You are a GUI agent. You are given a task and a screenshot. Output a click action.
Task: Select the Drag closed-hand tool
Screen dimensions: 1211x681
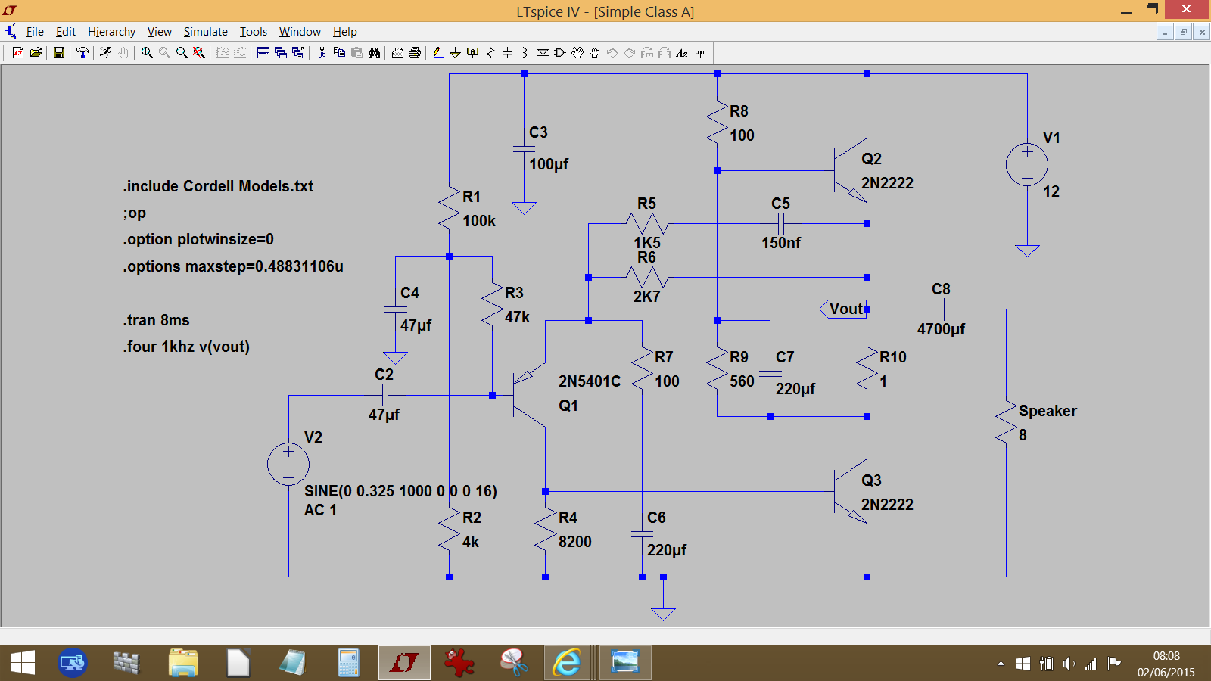[595, 52]
